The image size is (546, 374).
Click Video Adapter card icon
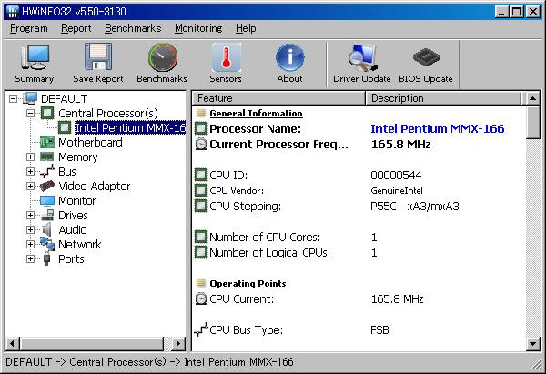[x=47, y=186]
